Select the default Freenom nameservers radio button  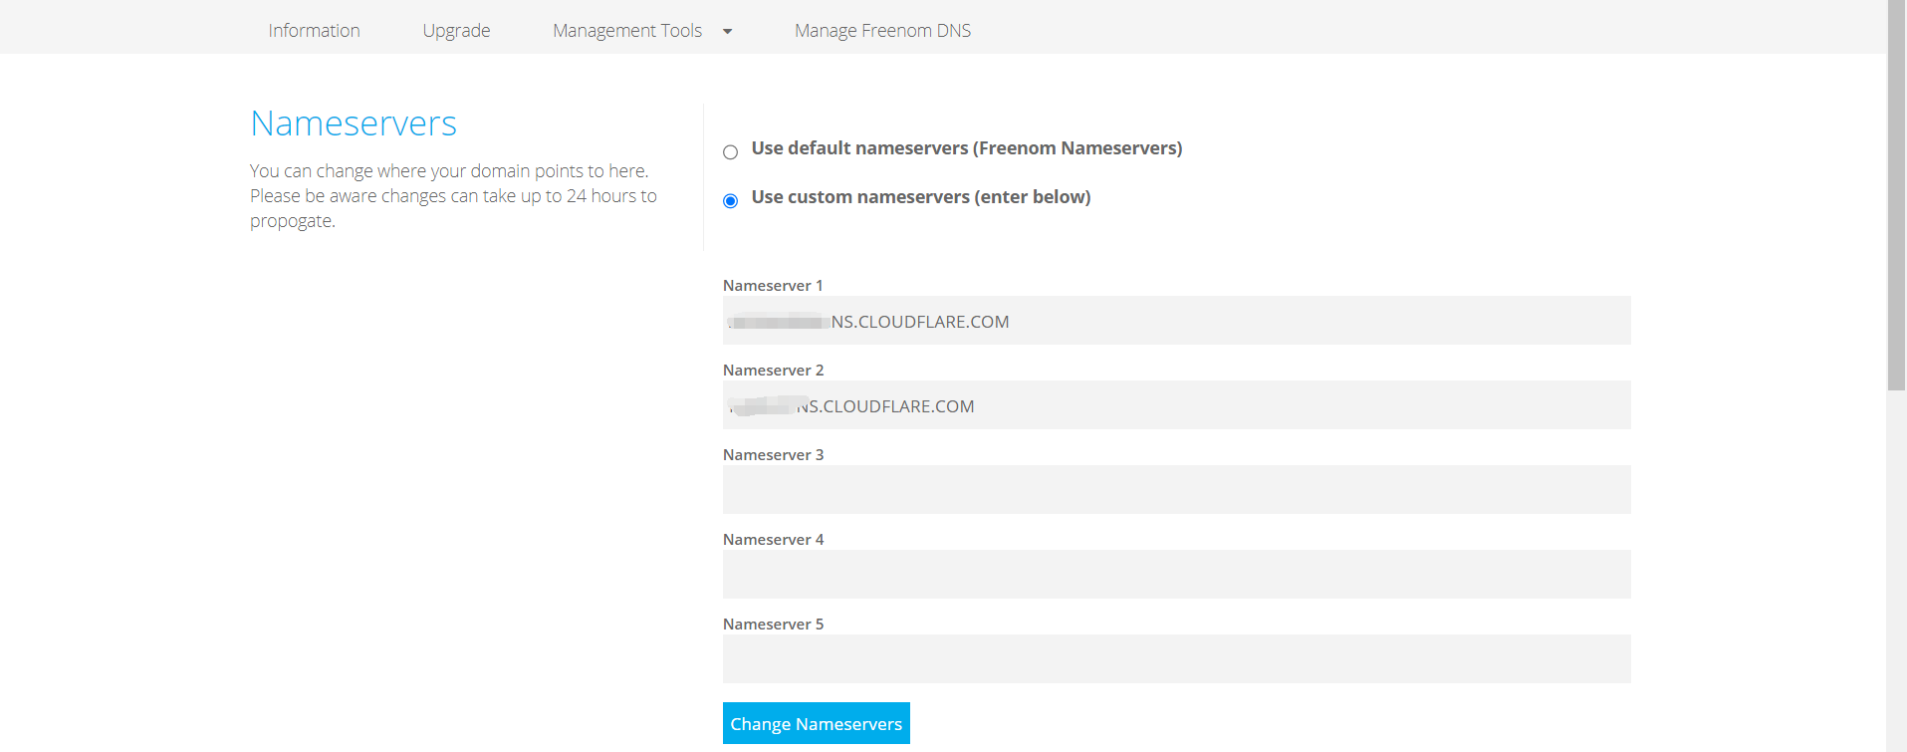731,152
